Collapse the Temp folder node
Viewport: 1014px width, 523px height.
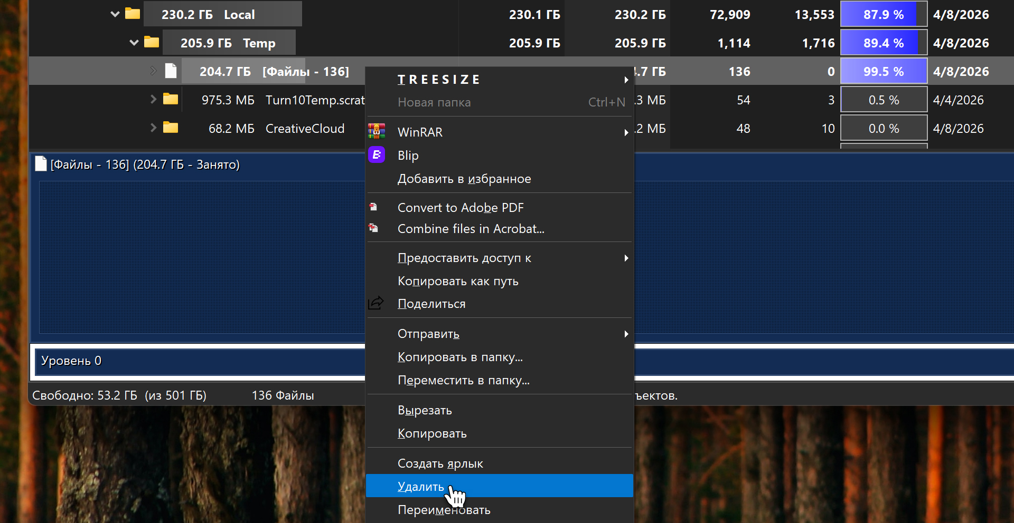[134, 43]
